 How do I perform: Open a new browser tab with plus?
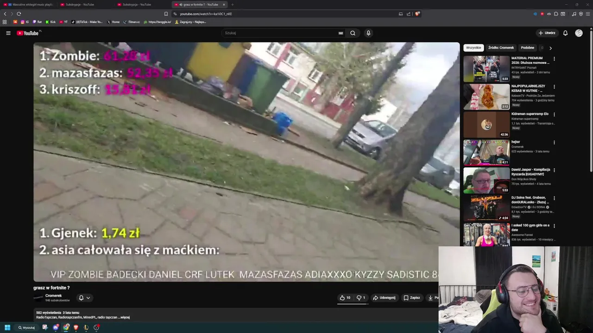coord(233,5)
